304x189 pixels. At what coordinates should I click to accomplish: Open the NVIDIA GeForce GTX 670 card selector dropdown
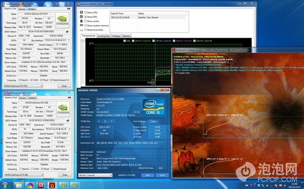coord(23,86)
